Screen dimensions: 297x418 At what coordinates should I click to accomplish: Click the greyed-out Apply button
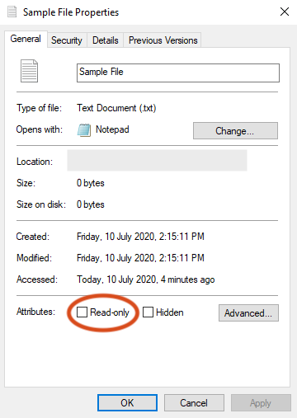[x=261, y=403]
